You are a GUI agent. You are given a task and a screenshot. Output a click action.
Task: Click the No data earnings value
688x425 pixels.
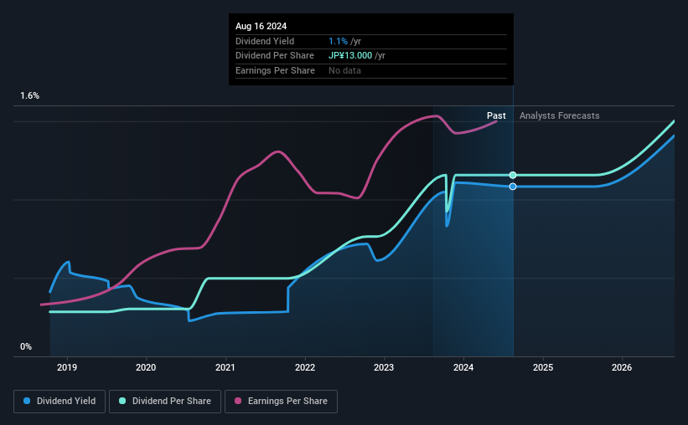tap(345, 70)
